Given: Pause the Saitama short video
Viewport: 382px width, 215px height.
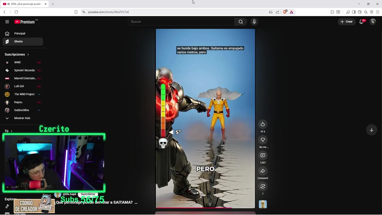Looking at the screenshot, I should pyautogui.click(x=205, y=118).
